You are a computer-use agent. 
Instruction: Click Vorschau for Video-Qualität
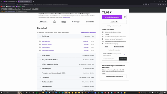[86, 47]
